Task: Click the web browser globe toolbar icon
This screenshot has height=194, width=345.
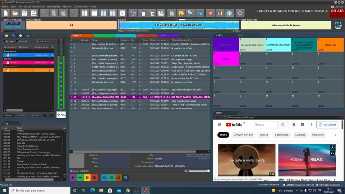Action: 230,13
